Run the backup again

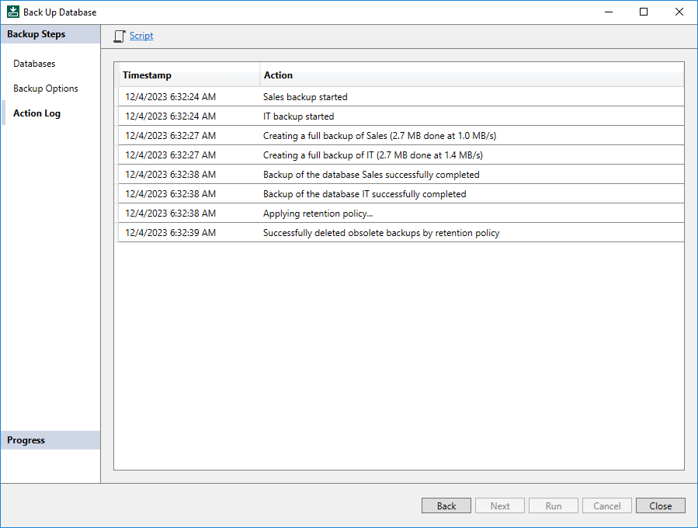[553, 505]
